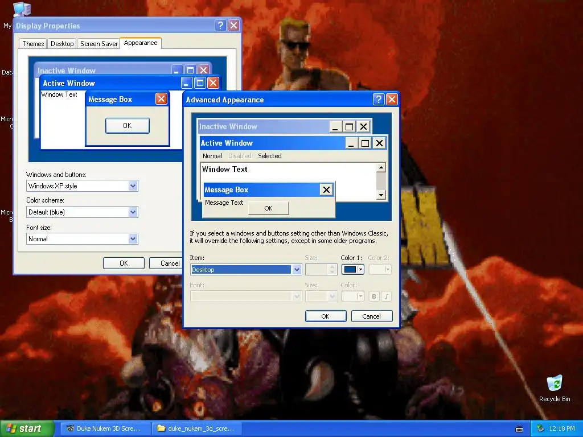Click Window Text in Display Properties preview

point(59,94)
